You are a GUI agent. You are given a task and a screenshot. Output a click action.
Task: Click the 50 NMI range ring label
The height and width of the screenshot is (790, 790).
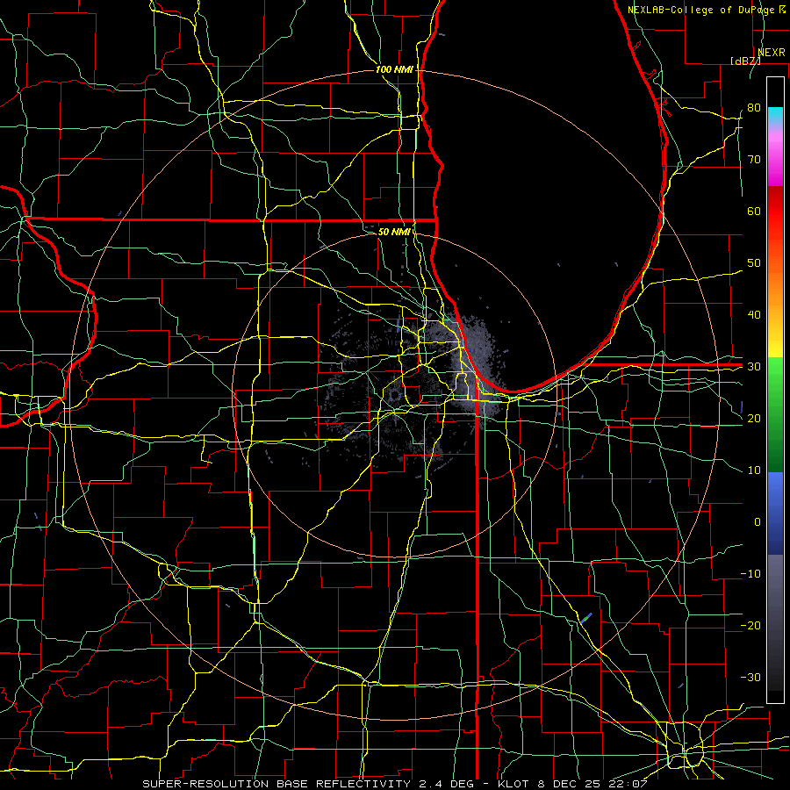[x=394, y=232]
